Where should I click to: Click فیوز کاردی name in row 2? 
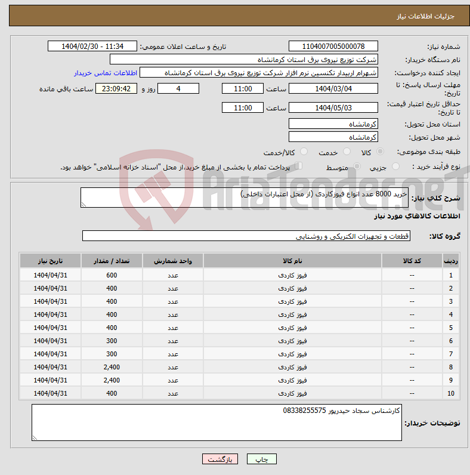point(292,288)
